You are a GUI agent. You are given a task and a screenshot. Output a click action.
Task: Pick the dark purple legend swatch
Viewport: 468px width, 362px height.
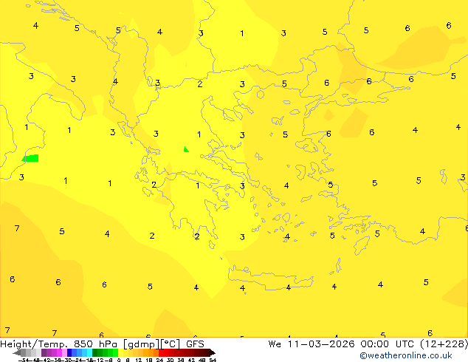(x=44, y=352)
